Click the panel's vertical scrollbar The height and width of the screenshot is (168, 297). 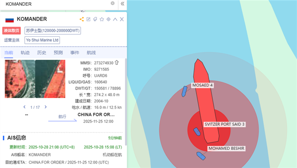coord(126,102)
